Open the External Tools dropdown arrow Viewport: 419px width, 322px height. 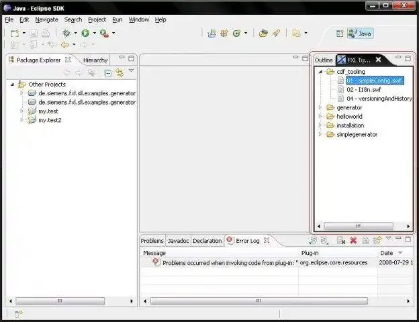pos(113,33)
